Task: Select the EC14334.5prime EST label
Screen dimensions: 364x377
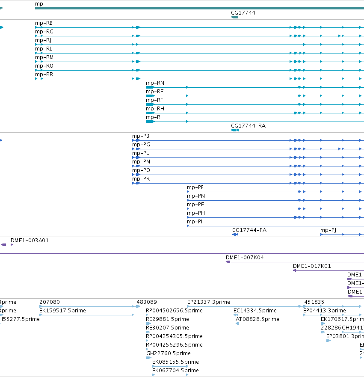Action: pos(255,311)
